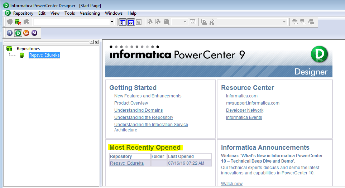345x188 pixels.
Task: Click the add-link icon with plus sign
Action: pyautogui.click(x=295, y=22)
